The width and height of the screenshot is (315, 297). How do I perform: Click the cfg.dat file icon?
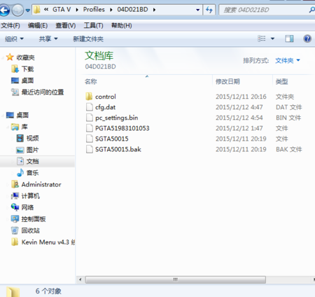[x=89, y=107]
